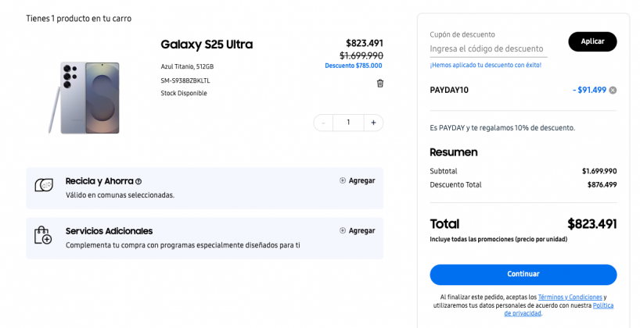The width and height of the screenshot is (640, 328).
Task: Click the discount code input field
Action: (488, 49)
